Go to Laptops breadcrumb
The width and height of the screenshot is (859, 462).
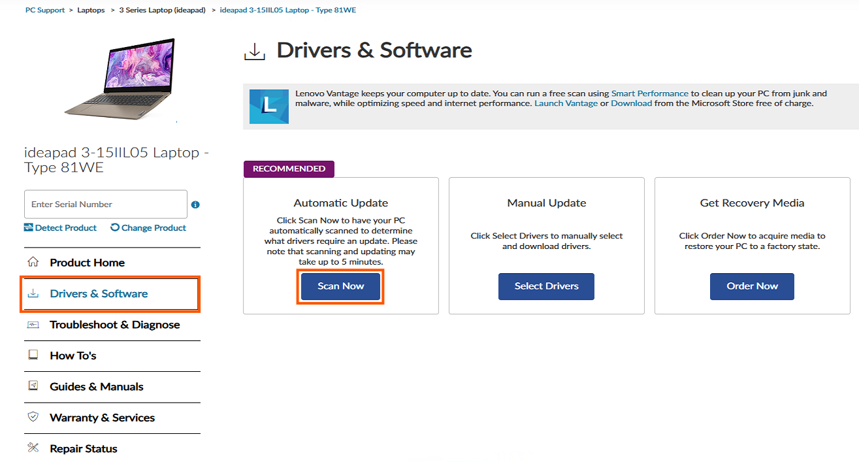[91, 10]
